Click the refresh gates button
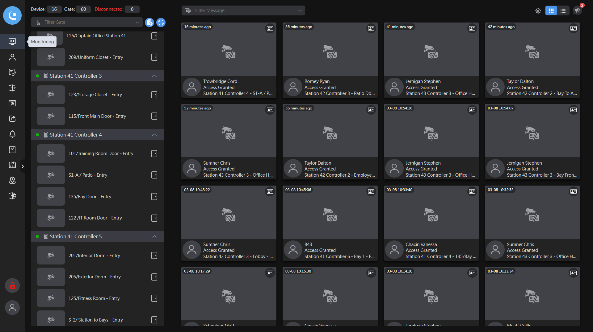 pyautogui.click(x=161, y=23)
